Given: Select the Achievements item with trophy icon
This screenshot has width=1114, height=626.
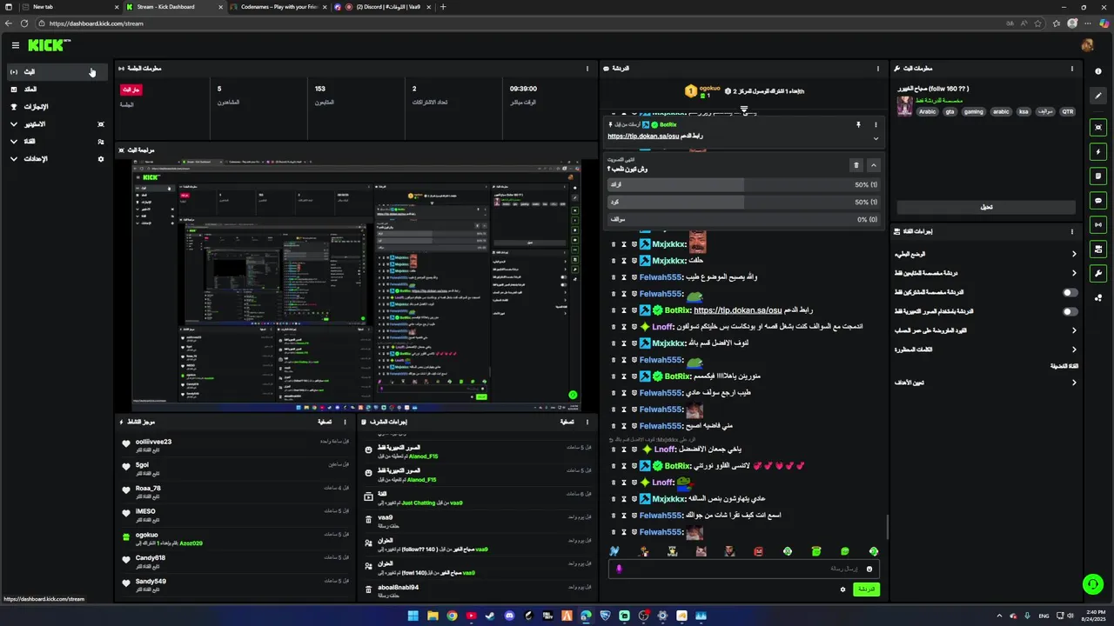Looking at the screenshot, I should [x=57, y=107].
